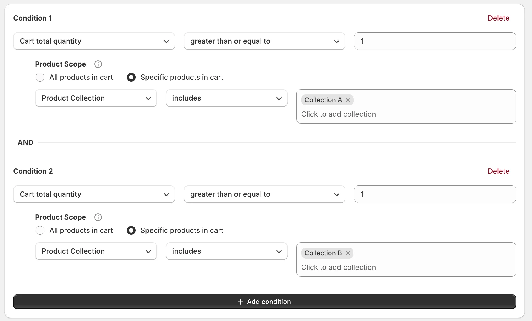Select All products in cart for Condition 1
The width and height of the screenshot is (532, 321).
click(40, 77)
